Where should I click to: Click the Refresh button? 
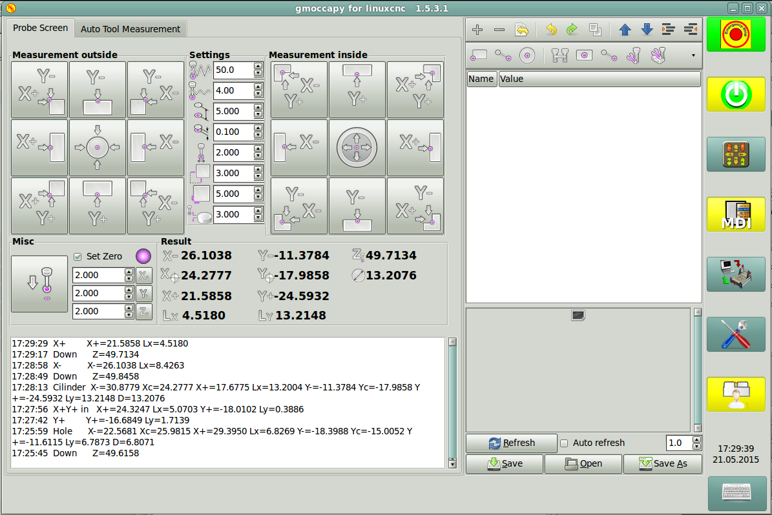point(512,443)
